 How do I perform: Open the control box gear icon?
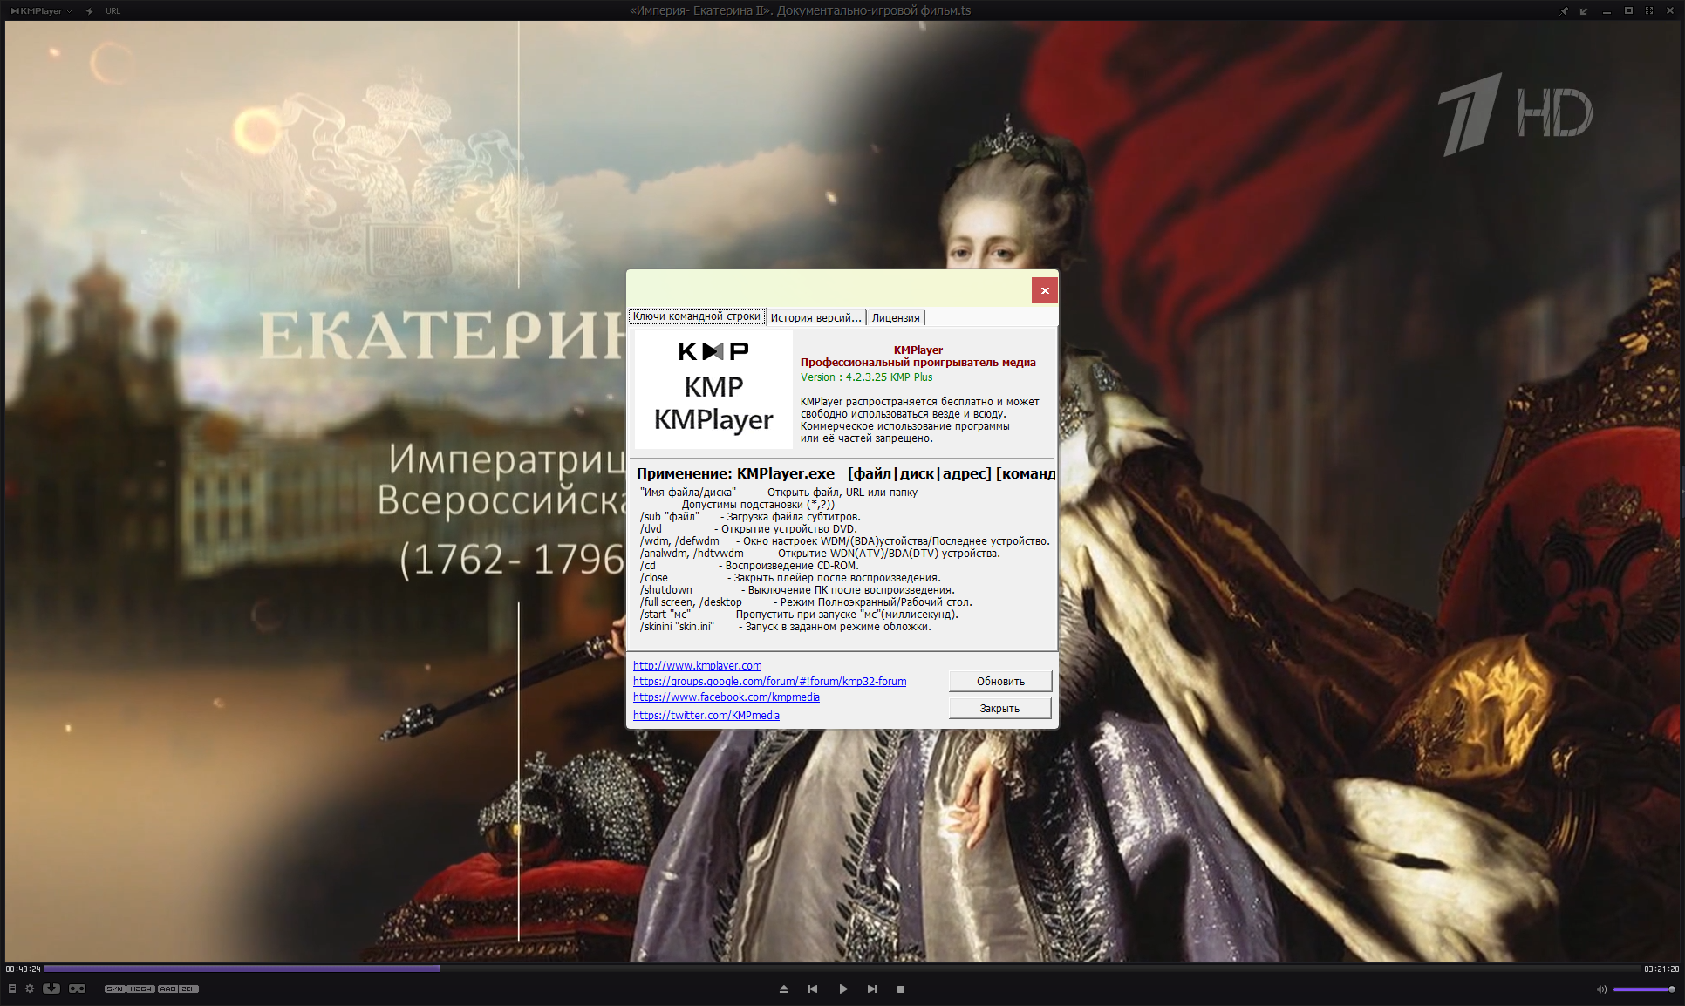coord(30,989)
